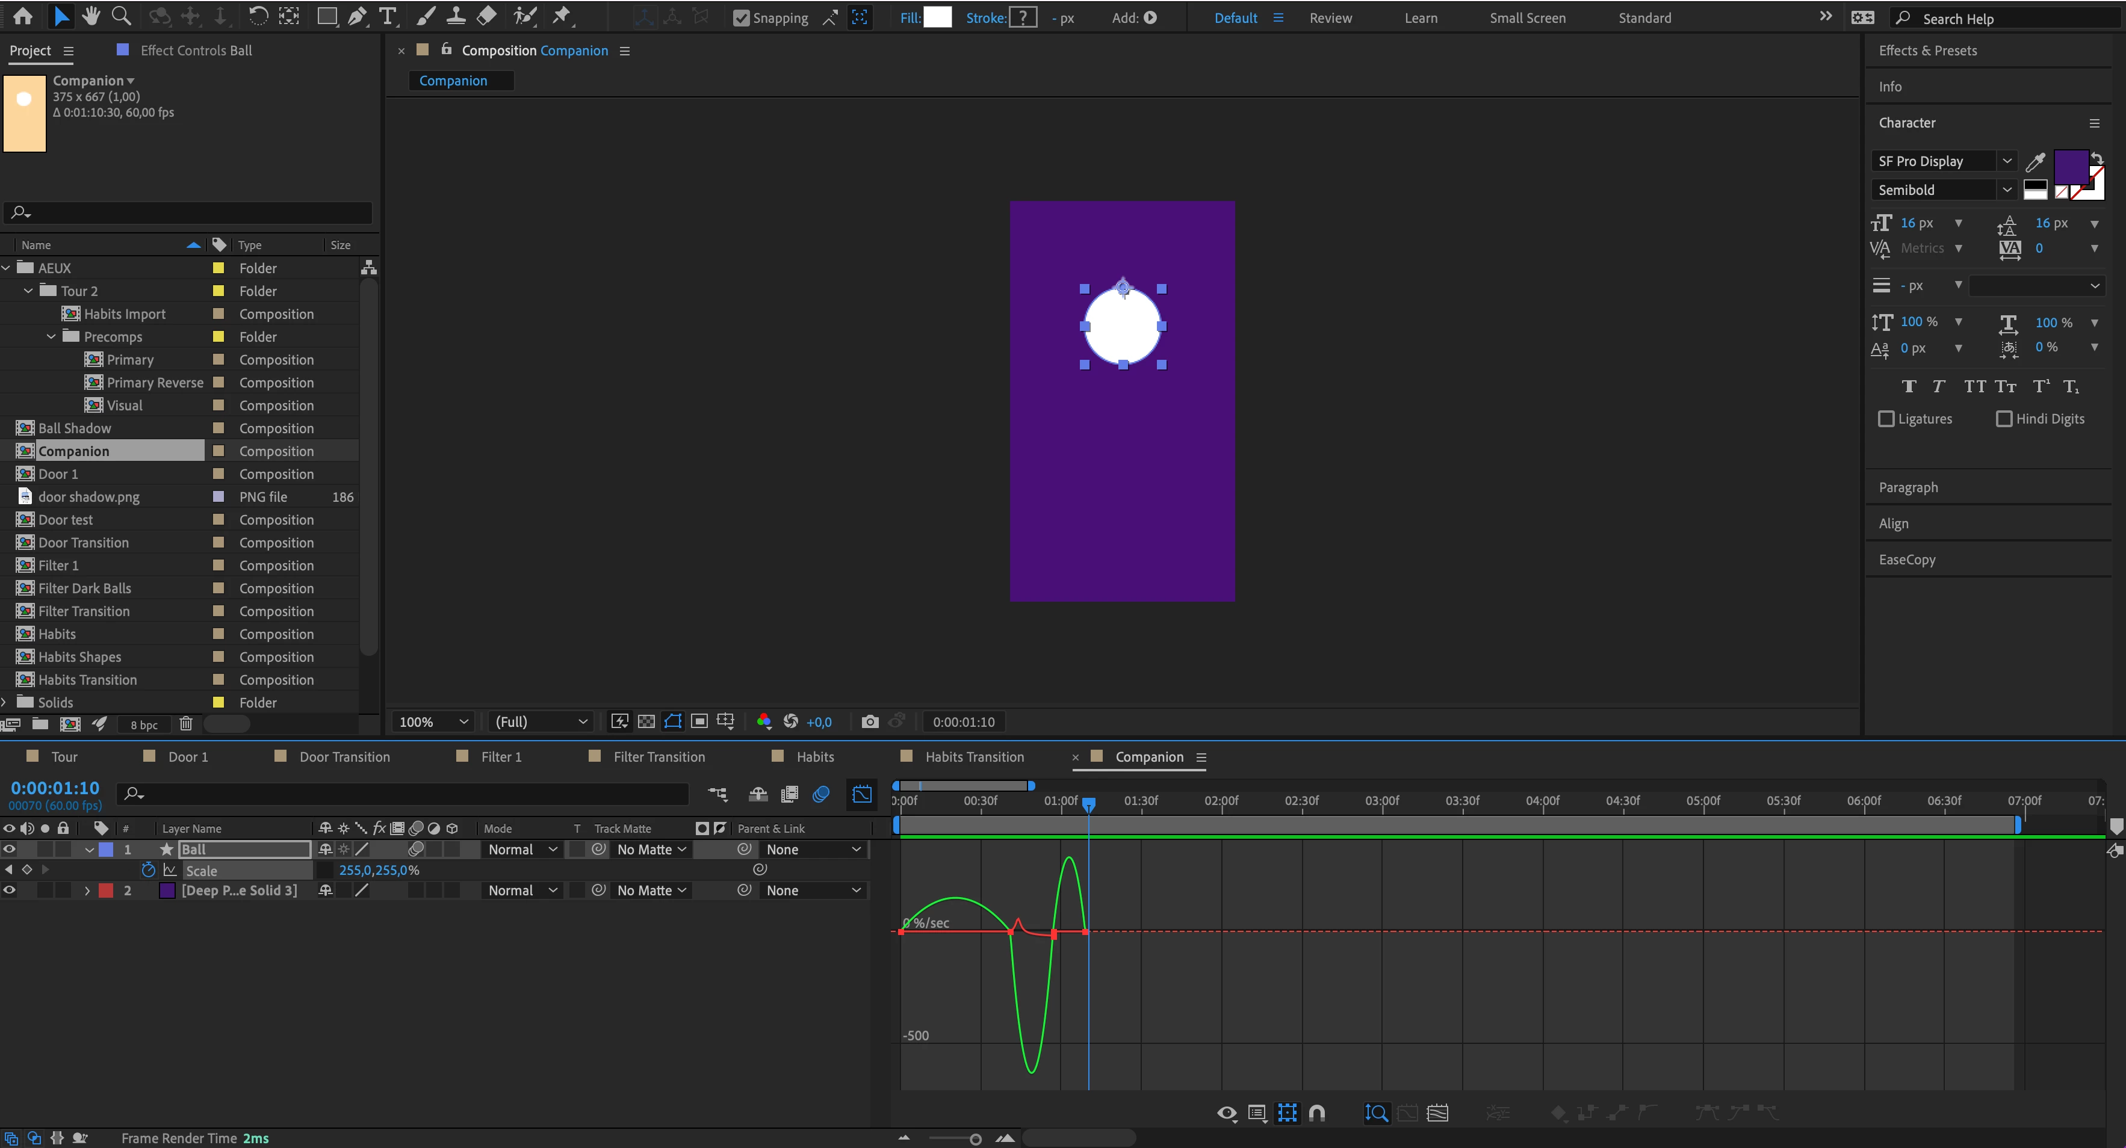Enable the Ligatures checkbox

tap(1886, 419)
